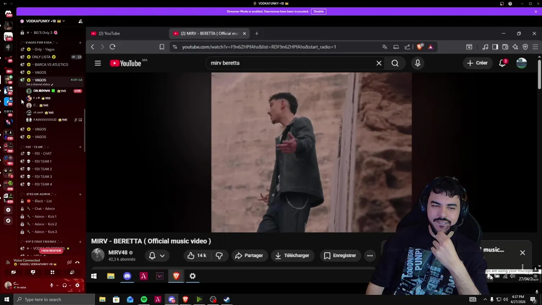
Task: Click the Créer button on YouTube
Action: click(477, 63)
